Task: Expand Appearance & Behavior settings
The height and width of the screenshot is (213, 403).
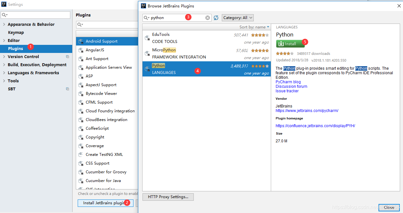Action: pyautogui.click(x=4, y=24)
